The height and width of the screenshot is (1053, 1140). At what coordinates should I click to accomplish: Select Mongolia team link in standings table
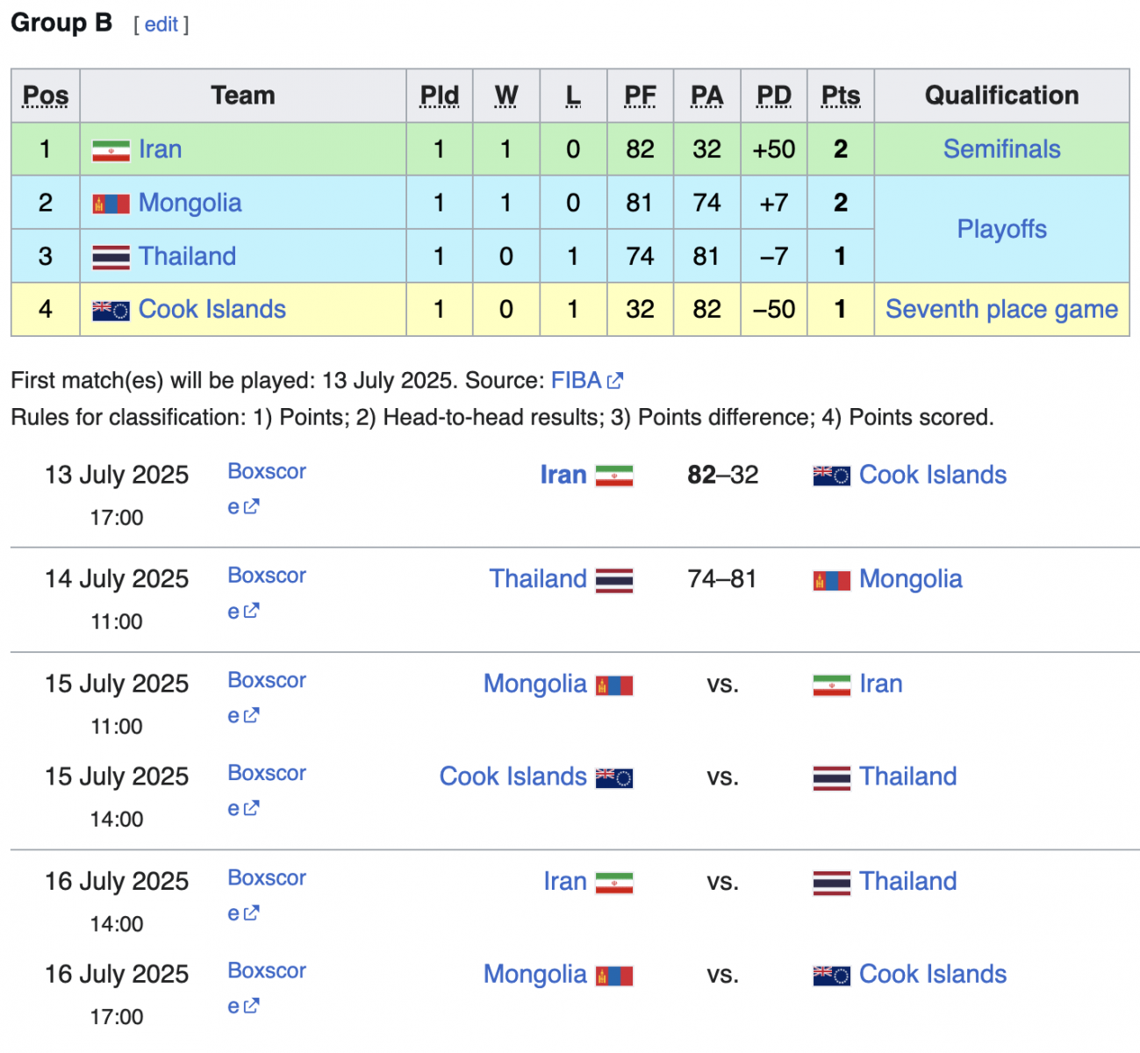[190, 203]
